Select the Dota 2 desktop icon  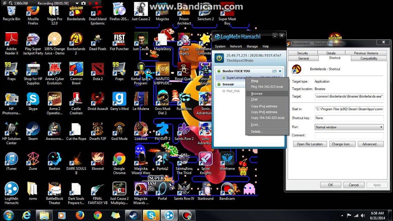pyautogui.click(x=98, y=71)
